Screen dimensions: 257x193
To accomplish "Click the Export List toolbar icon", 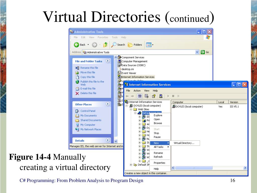I will [x=147, y=96].
